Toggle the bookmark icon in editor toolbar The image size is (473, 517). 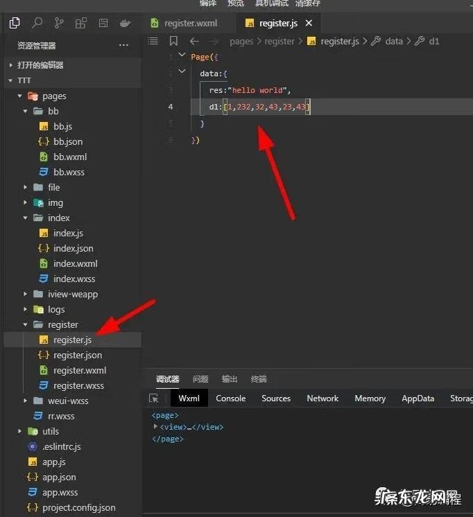point(173,41)
